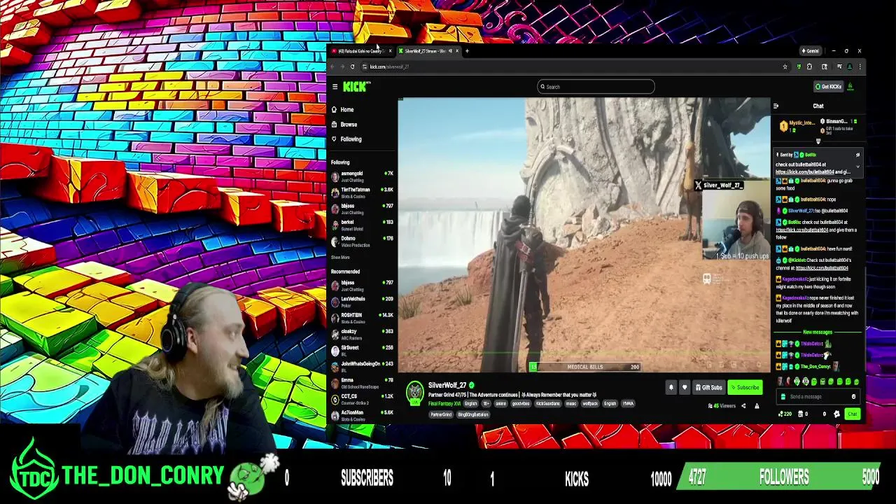Open SirSweet recommended channel
This screenshot has width=896, height=504.
[x=362, y=350]
